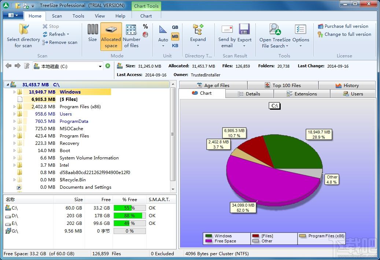The image size is (380, 260).
Task: Open the Export dropdown arrow
Action: 244,46
